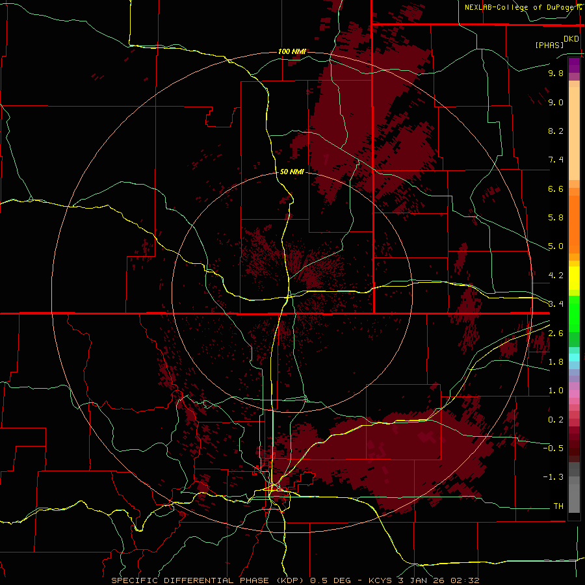Image resolution: width=585 pixels, height=585 pixels.
Task: Click the 5.8 scale value
Action: (556, 218)
